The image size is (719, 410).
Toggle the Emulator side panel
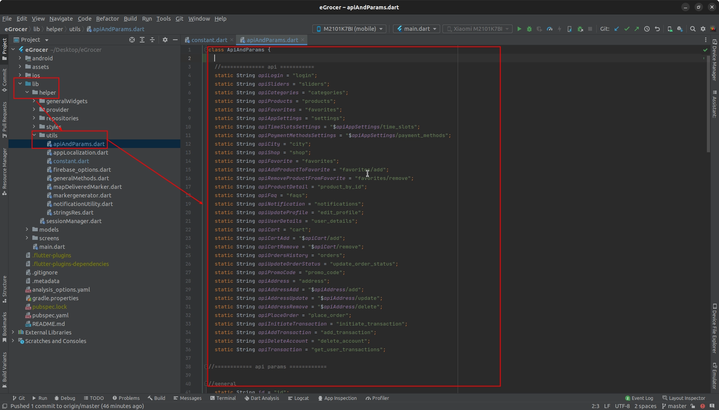715,375
